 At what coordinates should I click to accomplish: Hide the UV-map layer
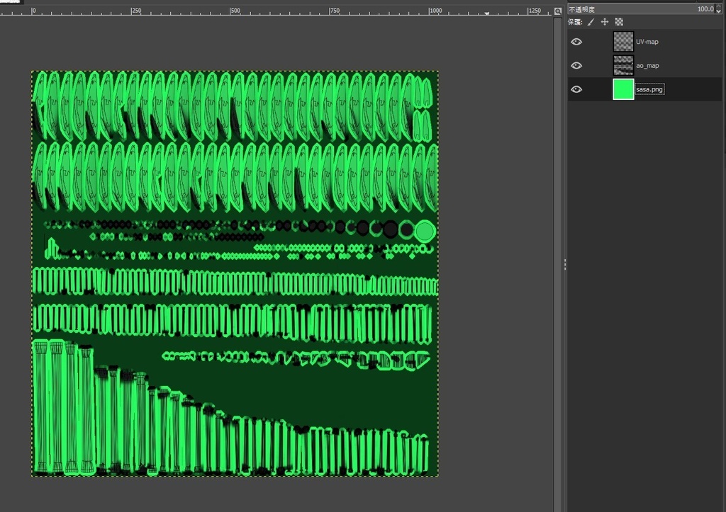[x=576, y=42]
